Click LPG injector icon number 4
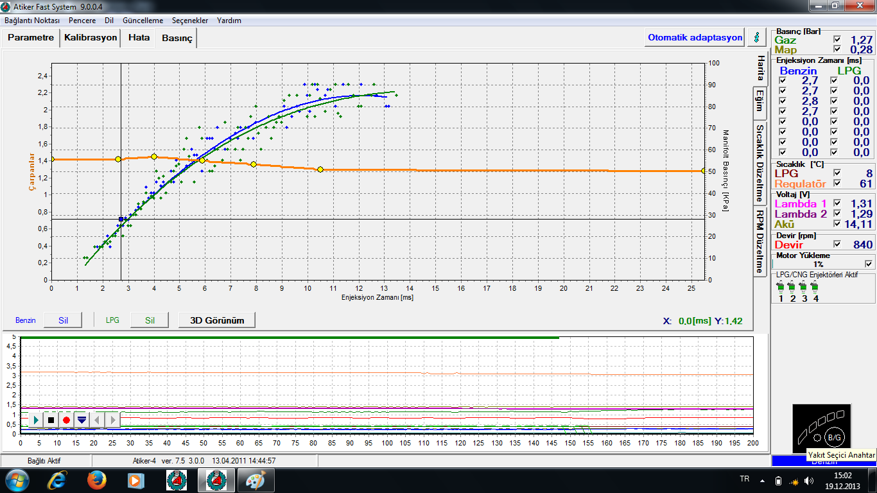The height and width of the screenshot is (493, 877). click(815, 287)
